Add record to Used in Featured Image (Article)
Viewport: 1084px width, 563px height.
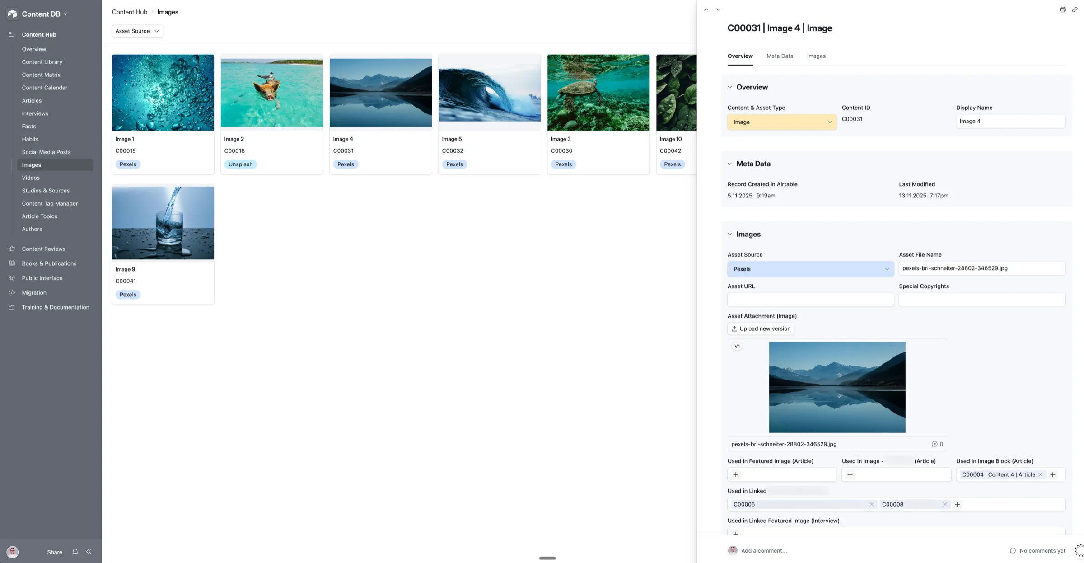(x=736, y=474)
